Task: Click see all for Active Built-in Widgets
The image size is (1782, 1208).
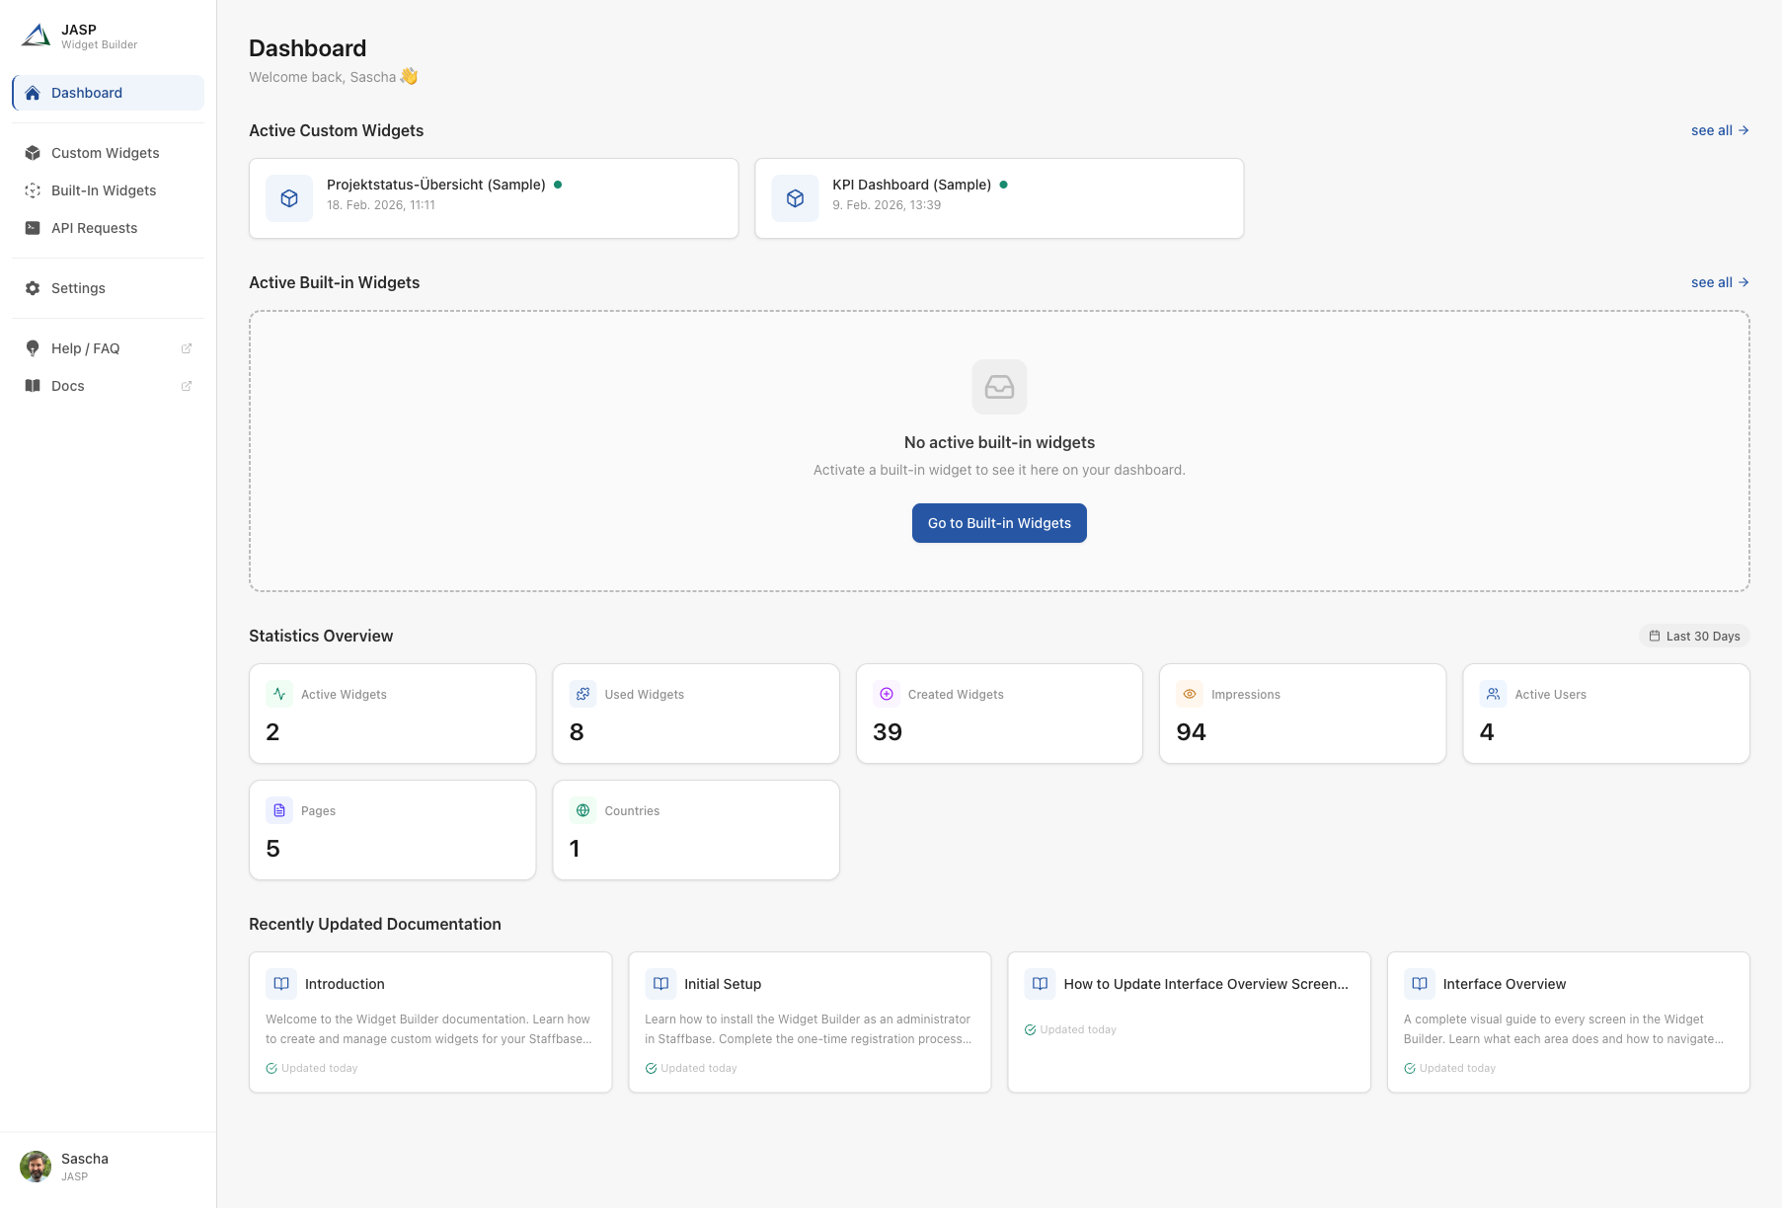Action: (1719, 282)
